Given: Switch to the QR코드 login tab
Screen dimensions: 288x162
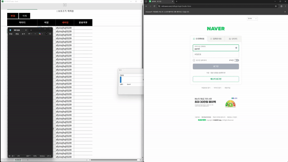Looking at the screenshot, I should coord(233,39).
